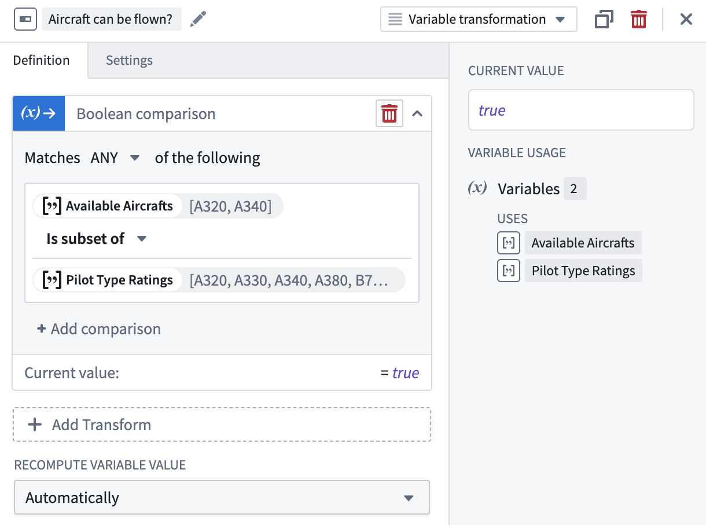Click Available Aircrafts array icon in usage list
The width and height of the screenshot is (706, 525).
click(x=508, y=243)
